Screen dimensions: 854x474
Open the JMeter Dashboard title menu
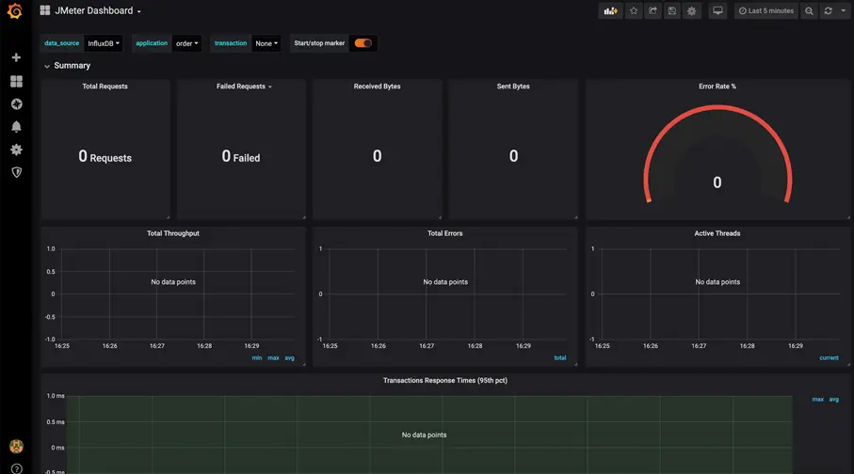[x=98, y=10]
